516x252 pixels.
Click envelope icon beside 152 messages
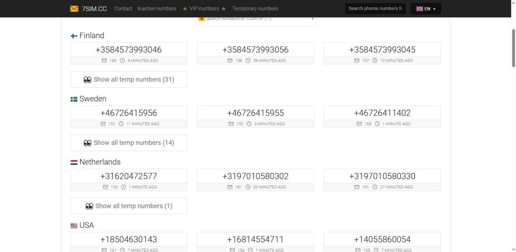[231, 123]
